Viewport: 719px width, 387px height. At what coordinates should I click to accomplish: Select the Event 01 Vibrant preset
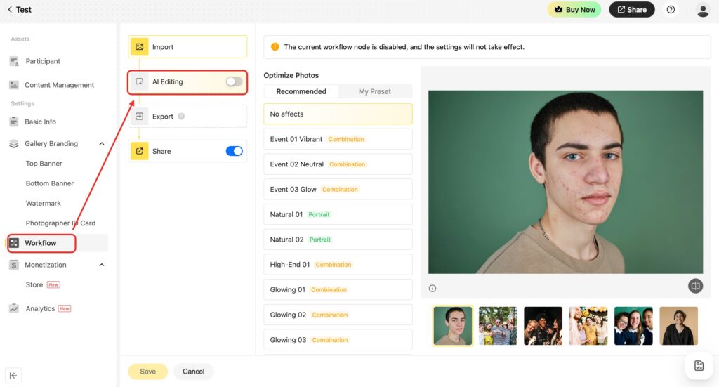(x=338, y=139)
